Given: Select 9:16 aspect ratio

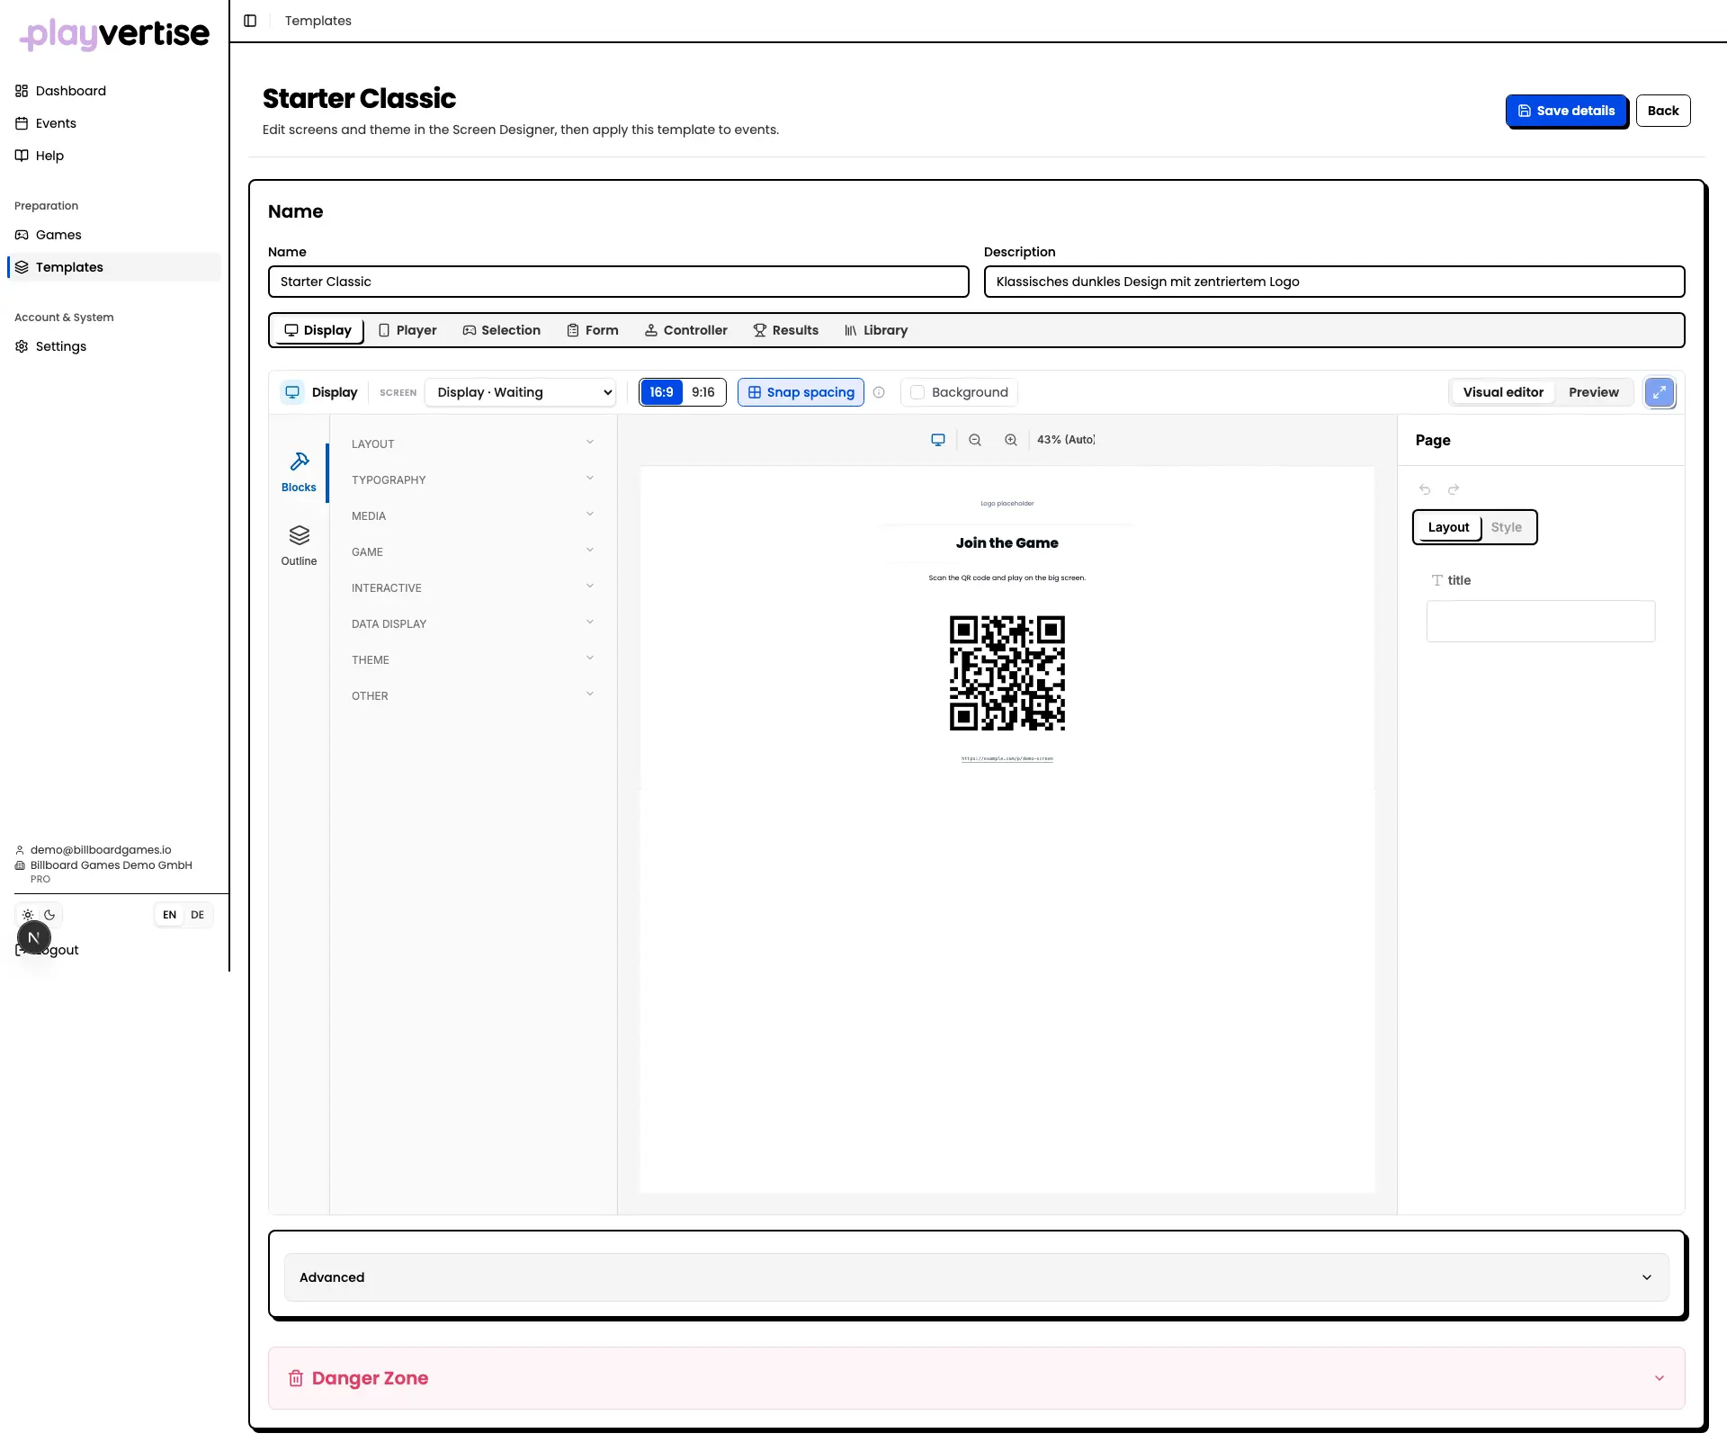Looking at the screenshot, I should point(703,392).
